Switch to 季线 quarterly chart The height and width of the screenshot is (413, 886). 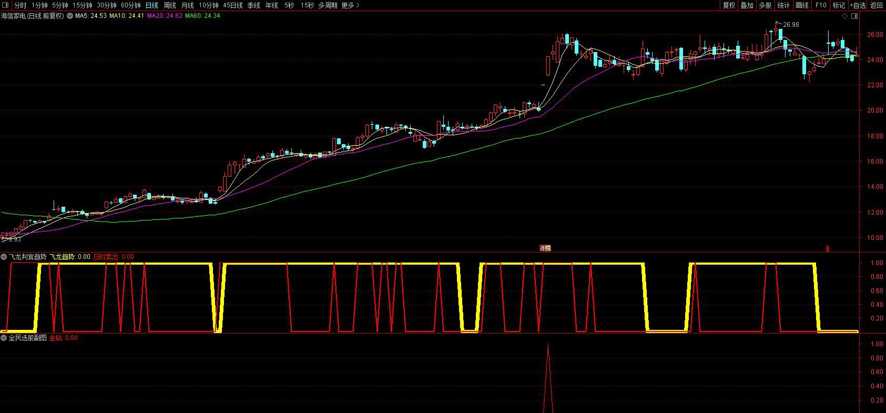253,5
